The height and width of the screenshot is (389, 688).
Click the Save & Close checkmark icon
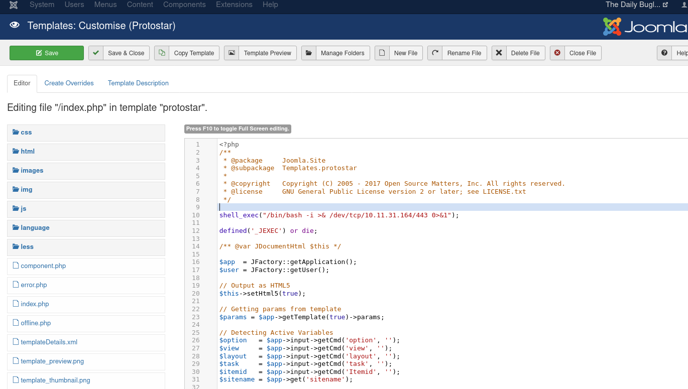pyautogui.click(x=96, y=53)
